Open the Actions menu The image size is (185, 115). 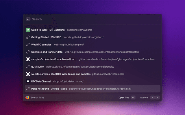pos(144,97)
